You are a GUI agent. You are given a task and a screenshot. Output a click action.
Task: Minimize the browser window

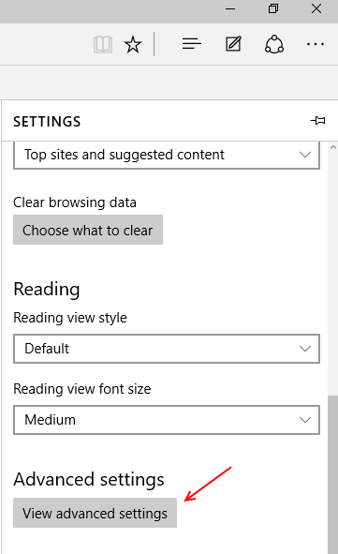(230, 8)
